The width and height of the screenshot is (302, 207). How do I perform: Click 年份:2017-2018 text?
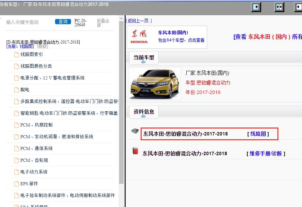[203, 93]
